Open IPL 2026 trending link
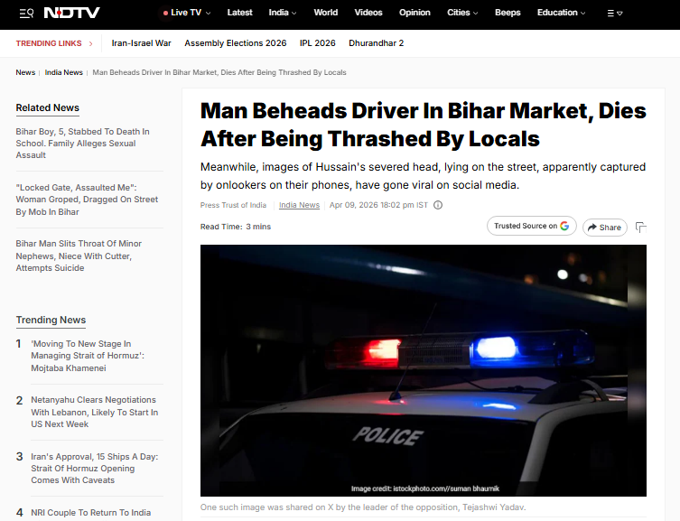The height and width of the screenshot is (521, 680). (318, 43)
